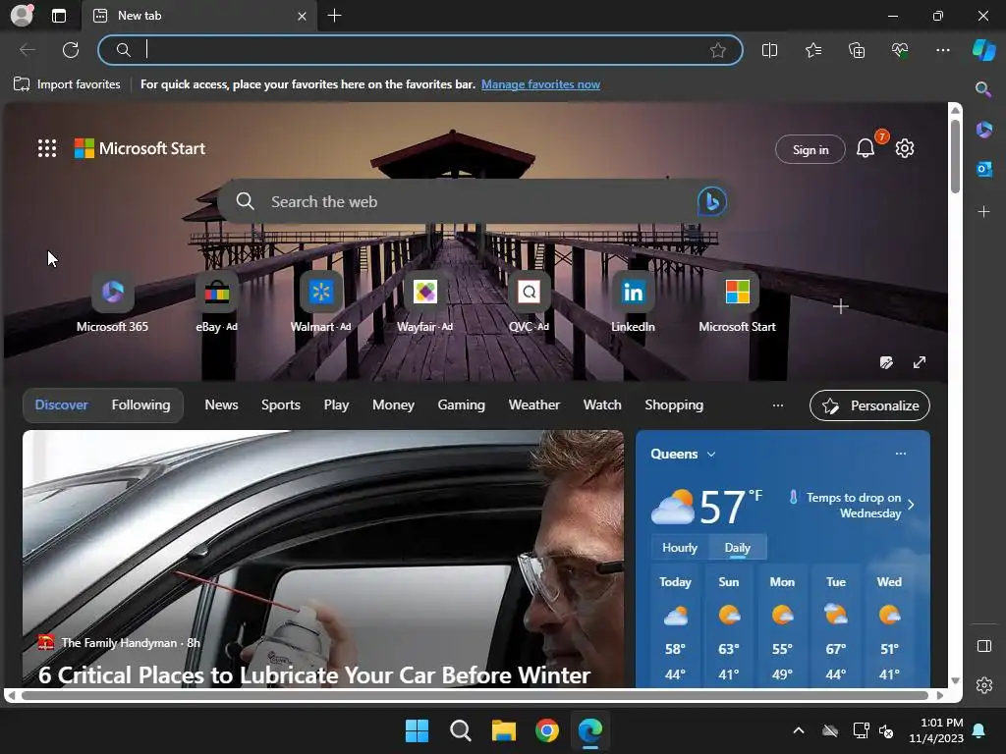Open Walmart quick link tile
This screenshot has height=754, width=1006.
[x=321, y=303]
